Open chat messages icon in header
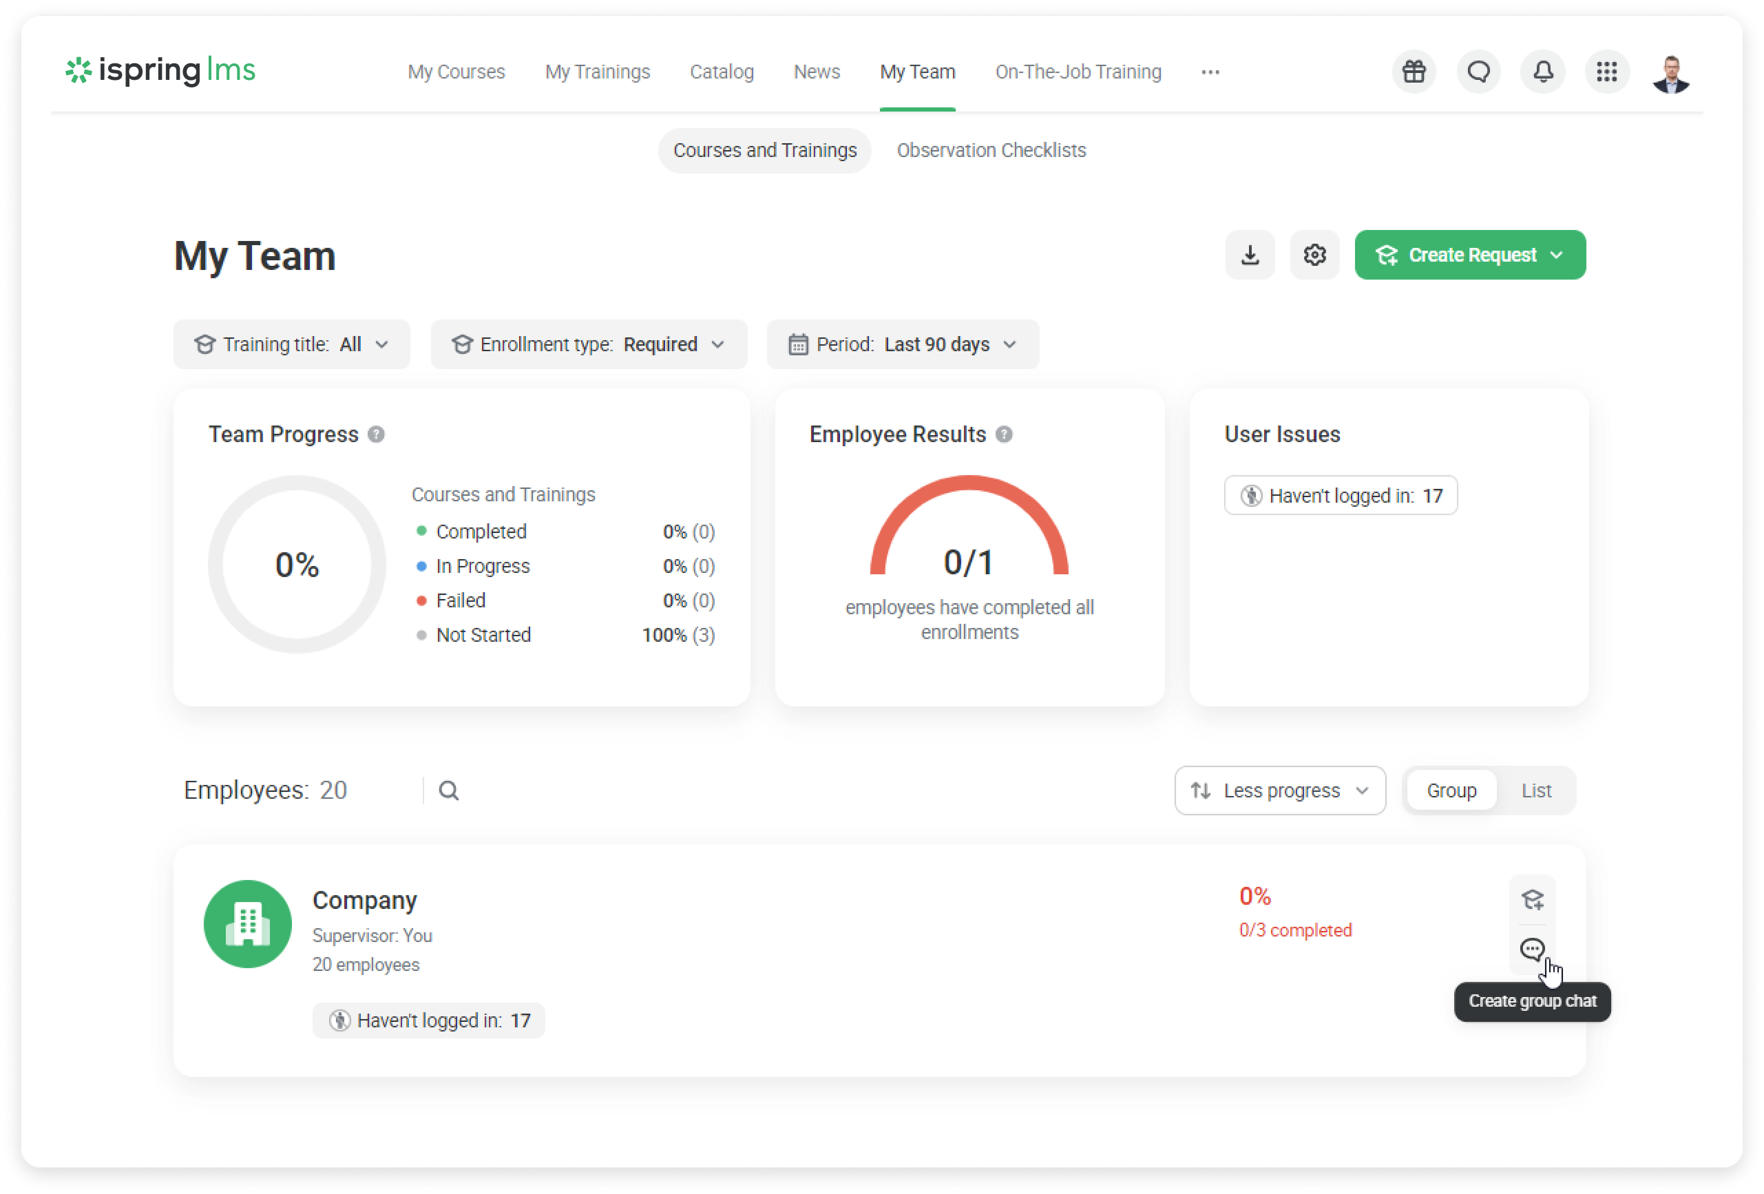The height and width of the screenshot is (1194, 1764). click(x=1478, y=72)
